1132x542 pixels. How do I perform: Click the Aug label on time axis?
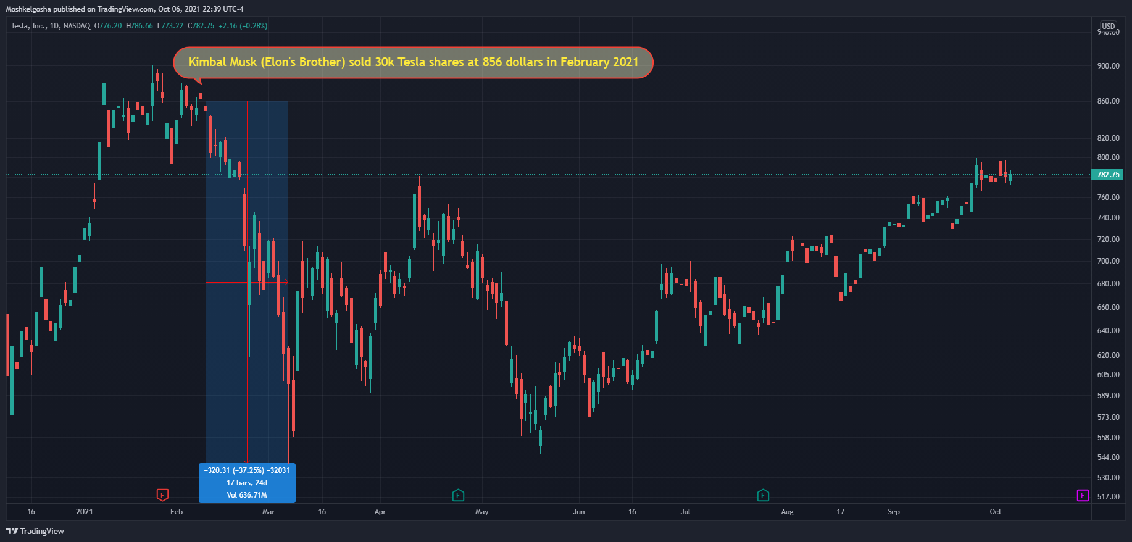788,512
